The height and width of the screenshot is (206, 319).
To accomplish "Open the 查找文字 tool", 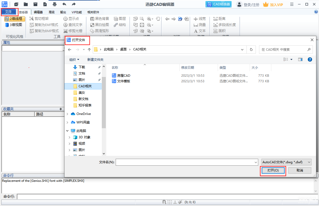I will (73, 25).
